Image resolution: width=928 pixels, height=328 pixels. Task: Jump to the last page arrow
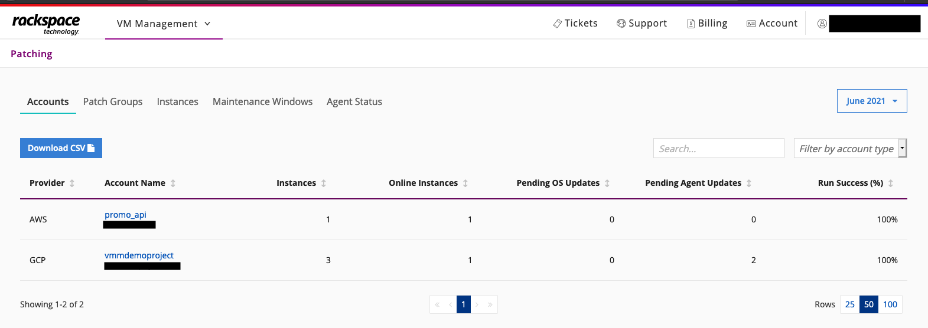tap(490, 304)
